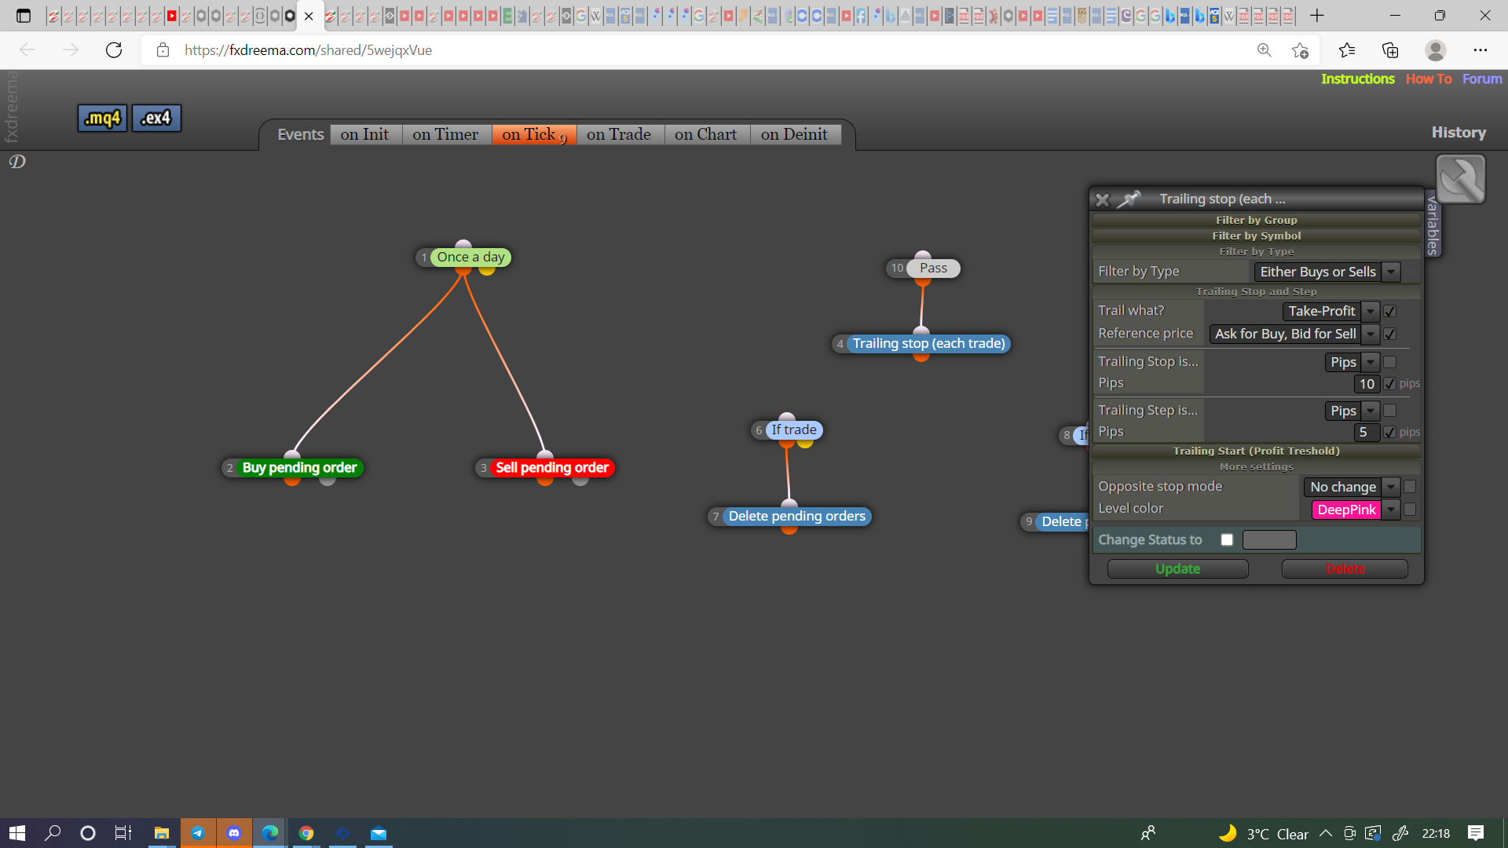
Task: Open Level color dropdown arrow
Action: point(1391,510)
